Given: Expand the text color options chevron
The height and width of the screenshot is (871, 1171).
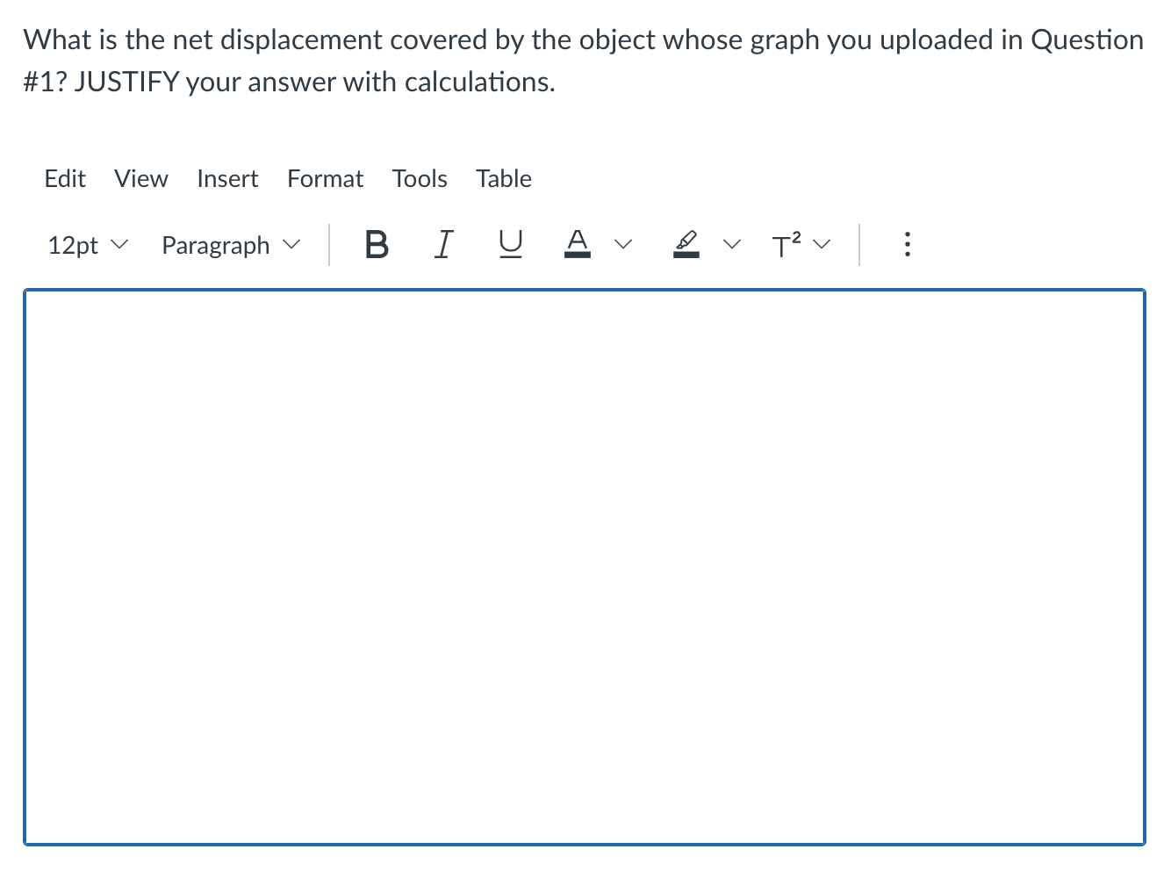Looking at the screenshot, I should pyautogui.click(x=623, y=245).
